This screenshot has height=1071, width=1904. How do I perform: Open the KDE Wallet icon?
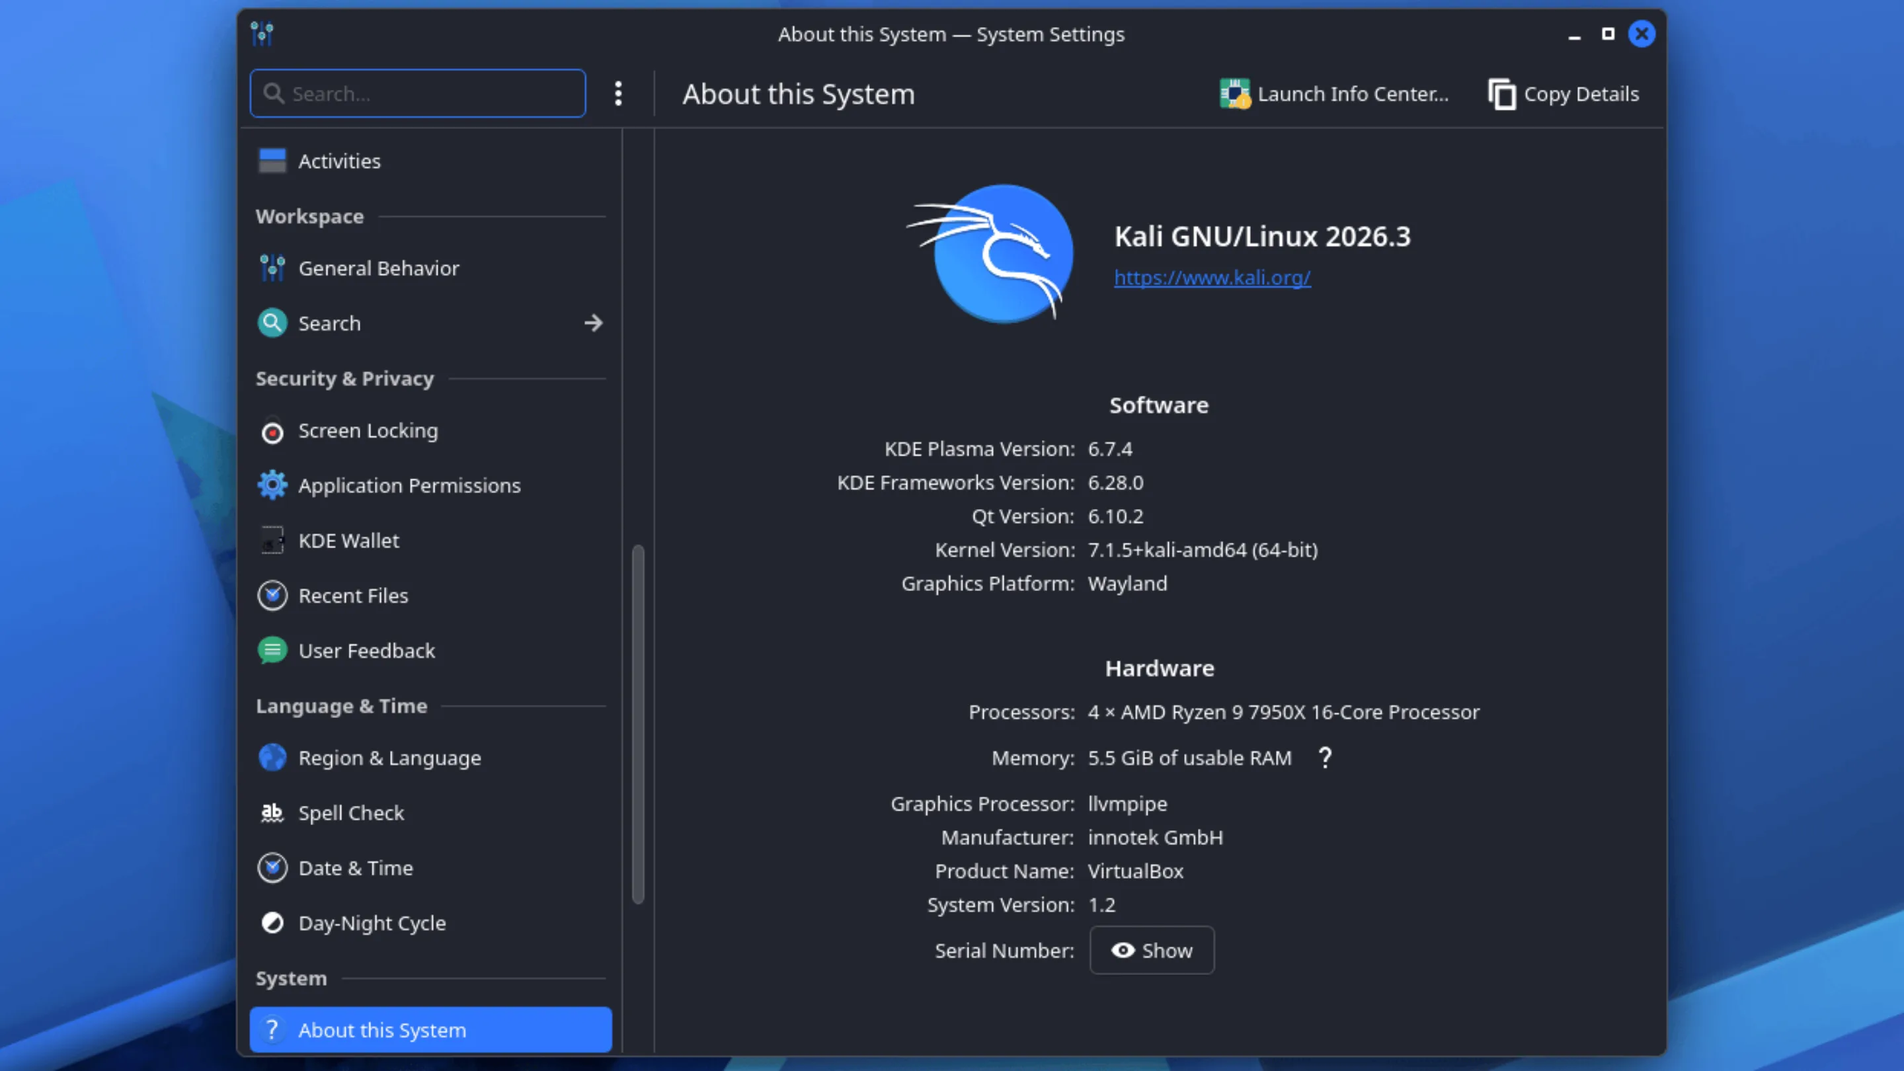272,540
